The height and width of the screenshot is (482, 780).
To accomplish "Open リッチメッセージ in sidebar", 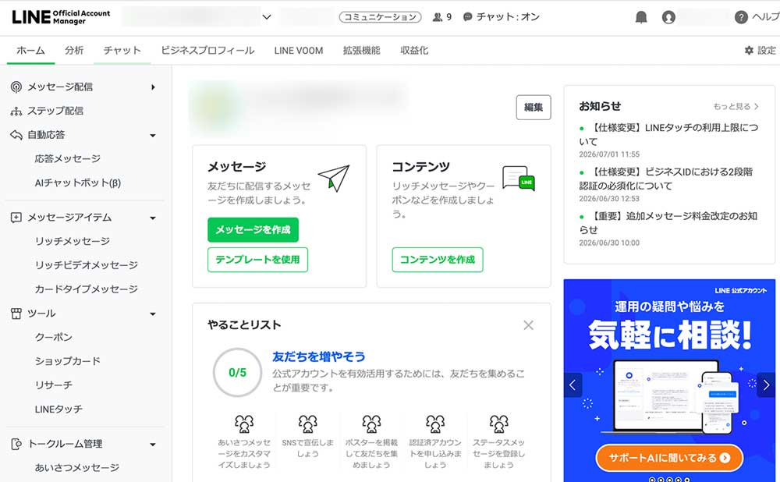I will tap(72, 241).
